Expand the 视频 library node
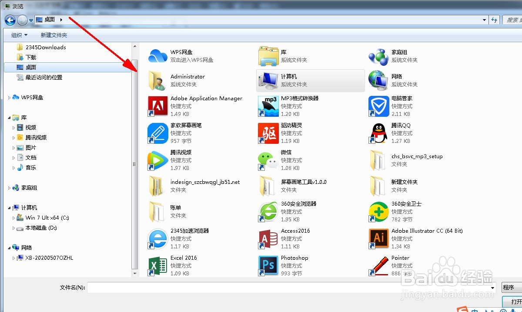Image resolution: width=522 pixels, height=312 pixels. pyautogui.click(x=14, y=128)
